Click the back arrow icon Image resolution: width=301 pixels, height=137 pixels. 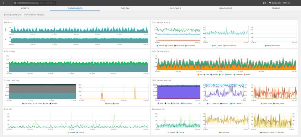pos(3,3)
